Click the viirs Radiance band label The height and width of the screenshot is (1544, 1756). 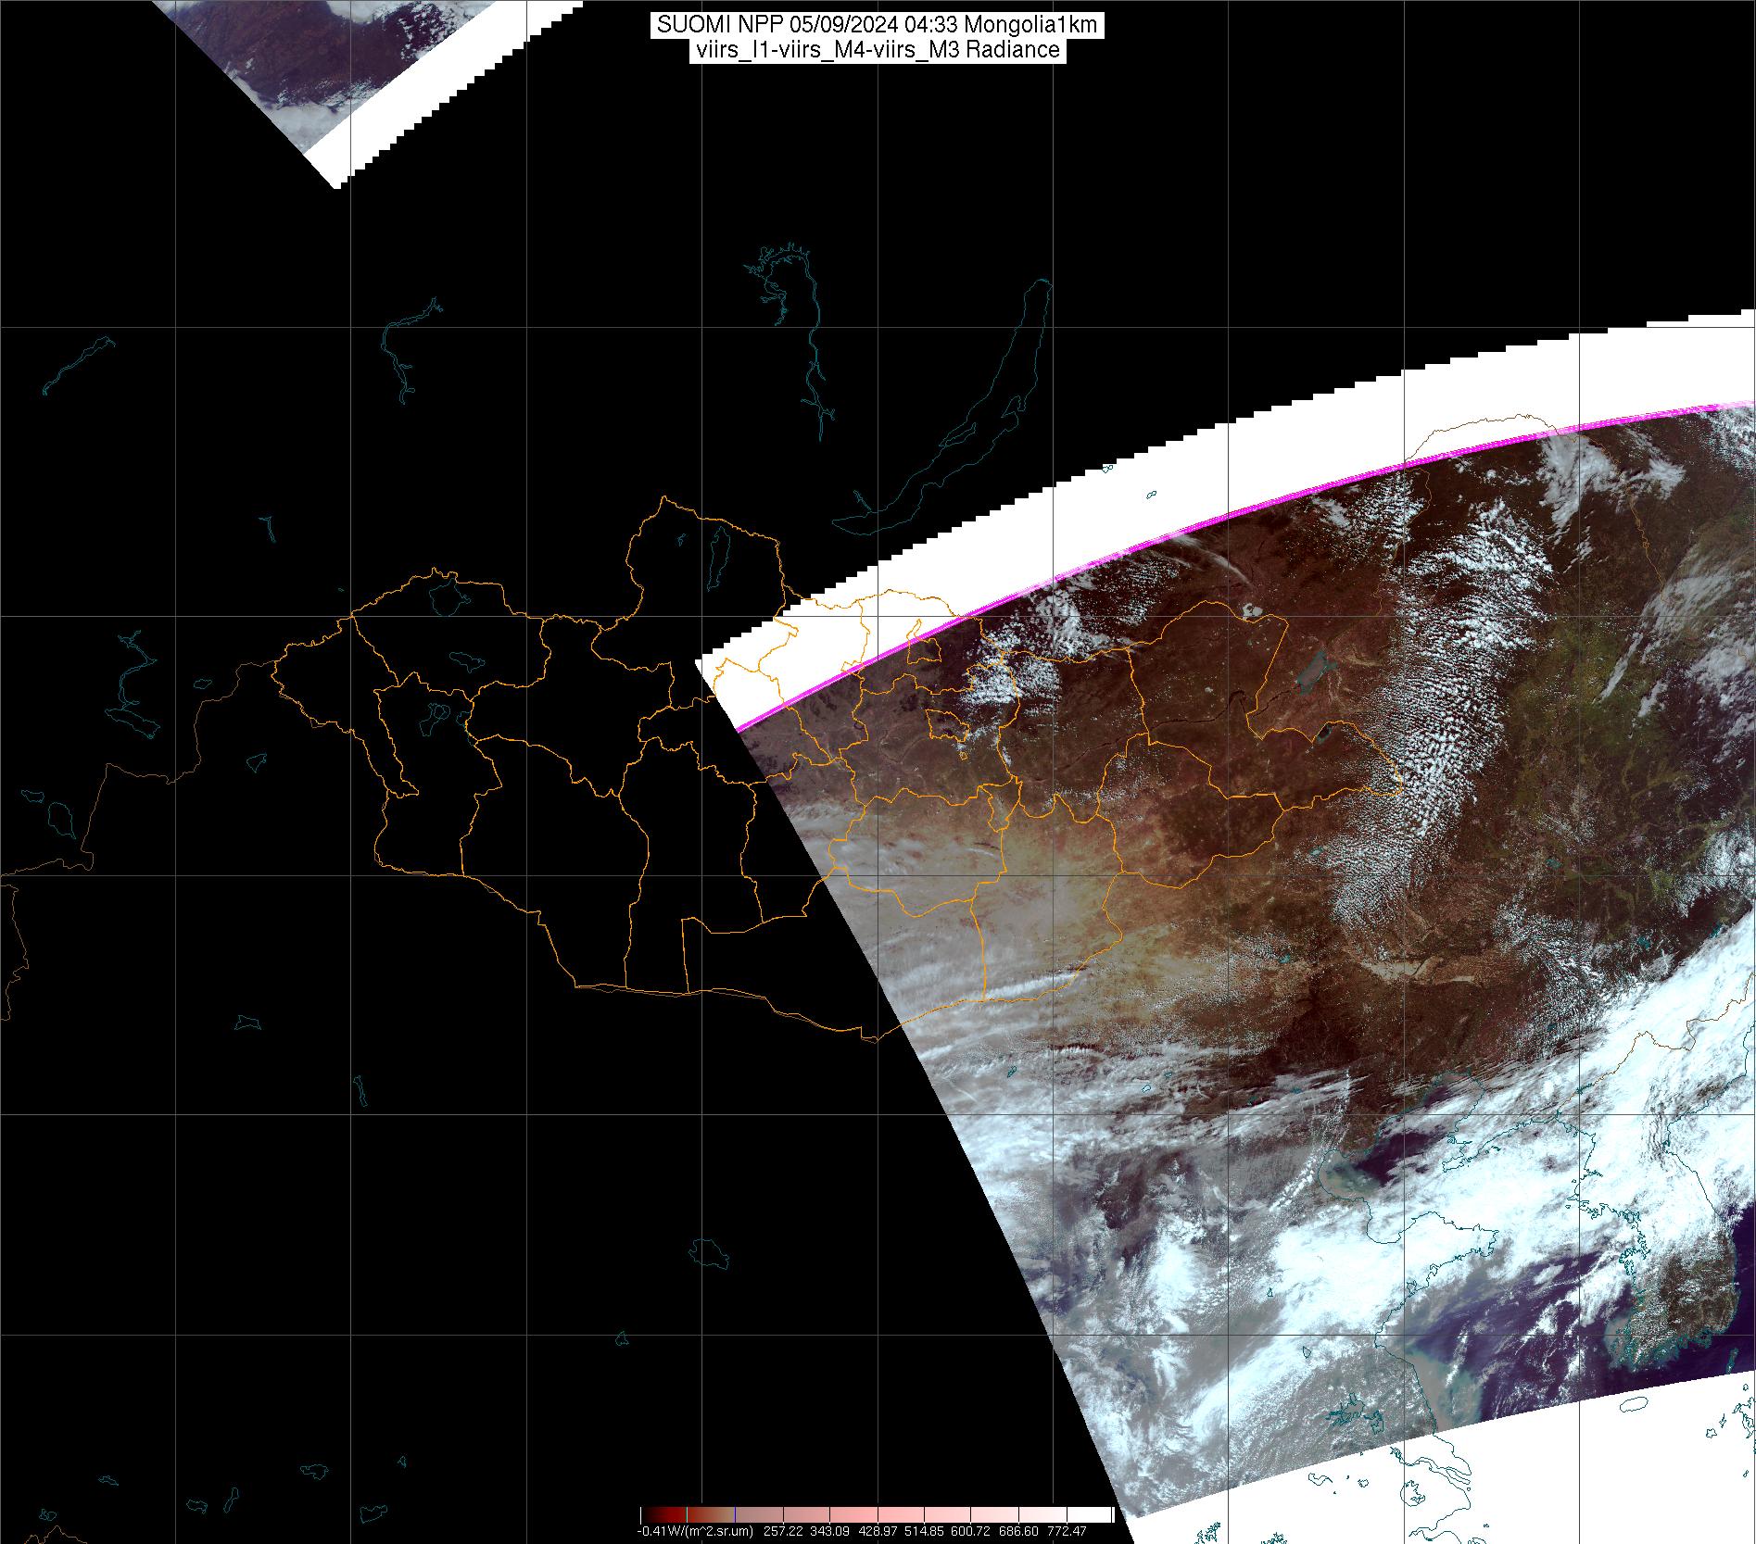[x=877, y=50]
